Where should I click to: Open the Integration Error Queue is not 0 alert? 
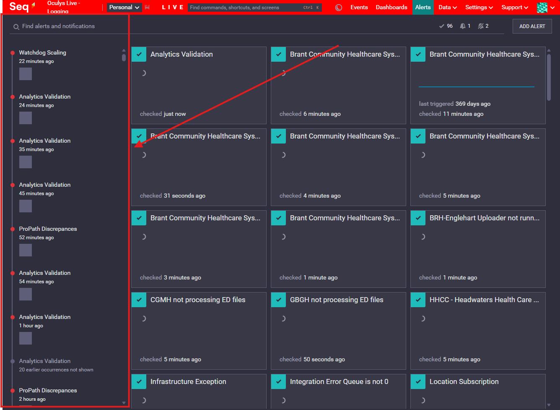[339, 381]
